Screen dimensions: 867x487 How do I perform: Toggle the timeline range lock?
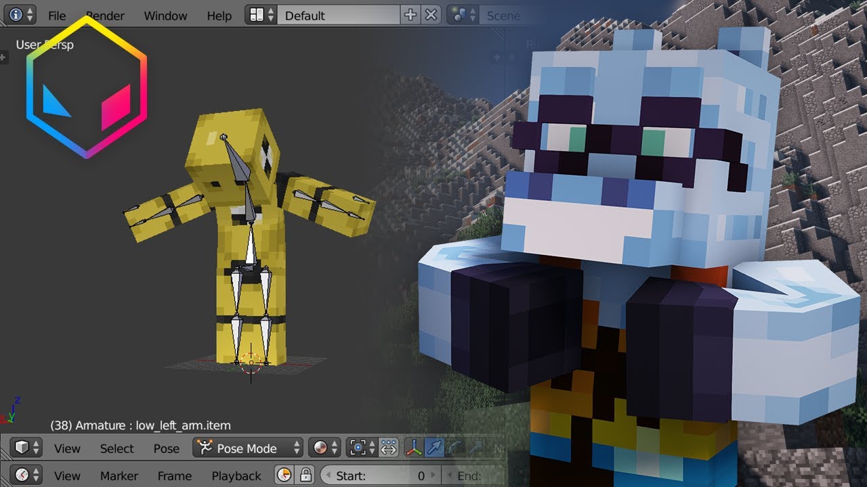coord(305,475)
